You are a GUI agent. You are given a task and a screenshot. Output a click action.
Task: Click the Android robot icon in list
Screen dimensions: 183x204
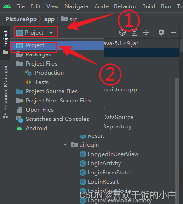point(19,128)
